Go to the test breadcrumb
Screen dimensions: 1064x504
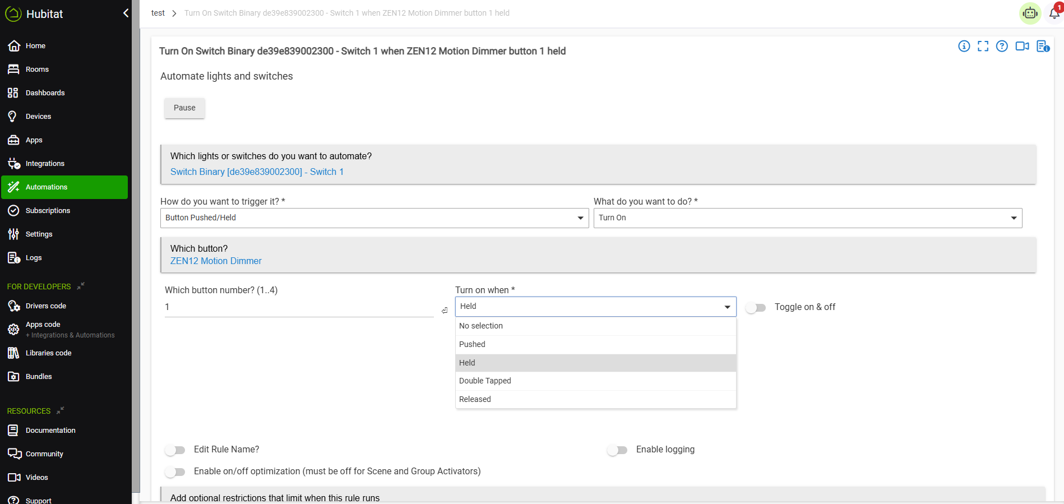click(158, 13)
